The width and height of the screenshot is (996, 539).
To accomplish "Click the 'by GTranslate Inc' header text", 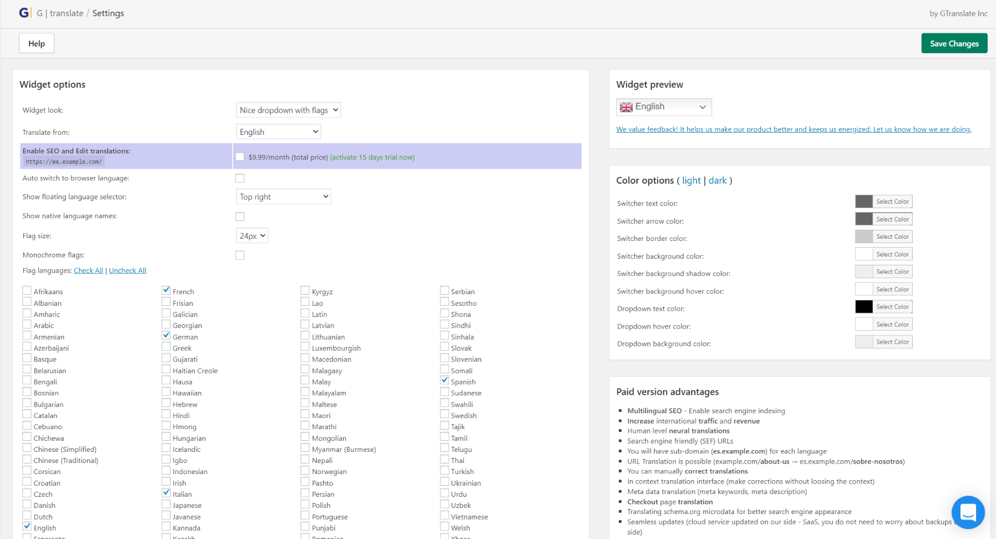I will 958,13.
